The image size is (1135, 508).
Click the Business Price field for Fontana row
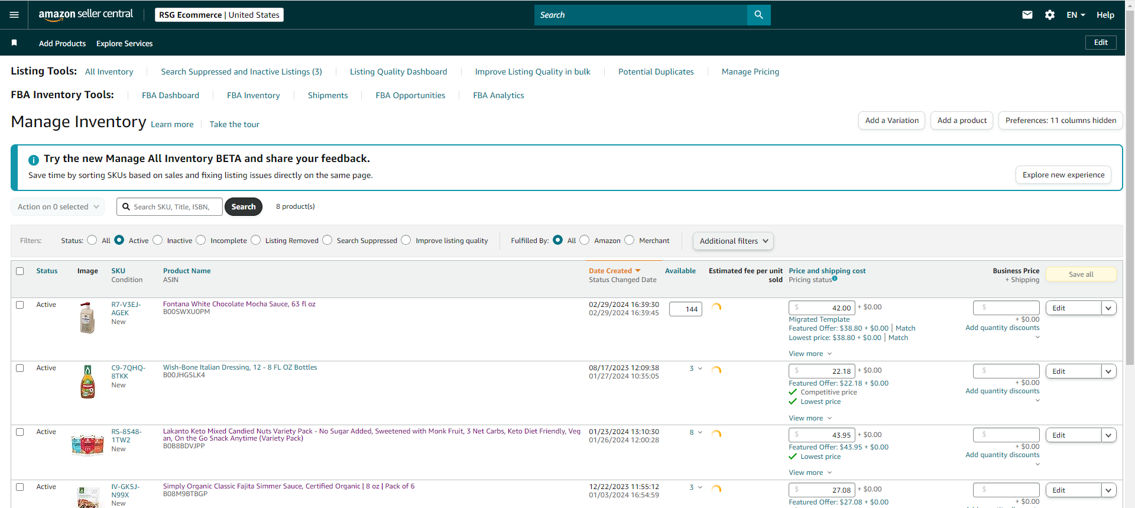1006,308
